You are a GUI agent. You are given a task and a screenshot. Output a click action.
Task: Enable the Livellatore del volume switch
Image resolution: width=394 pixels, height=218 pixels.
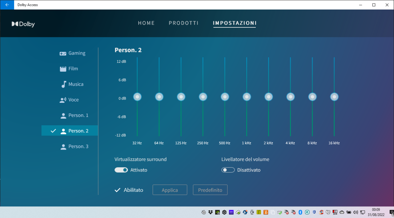pyautogui.click(x=228, y=170)
